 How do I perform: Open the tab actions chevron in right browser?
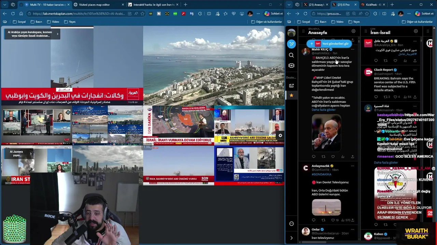289,4
